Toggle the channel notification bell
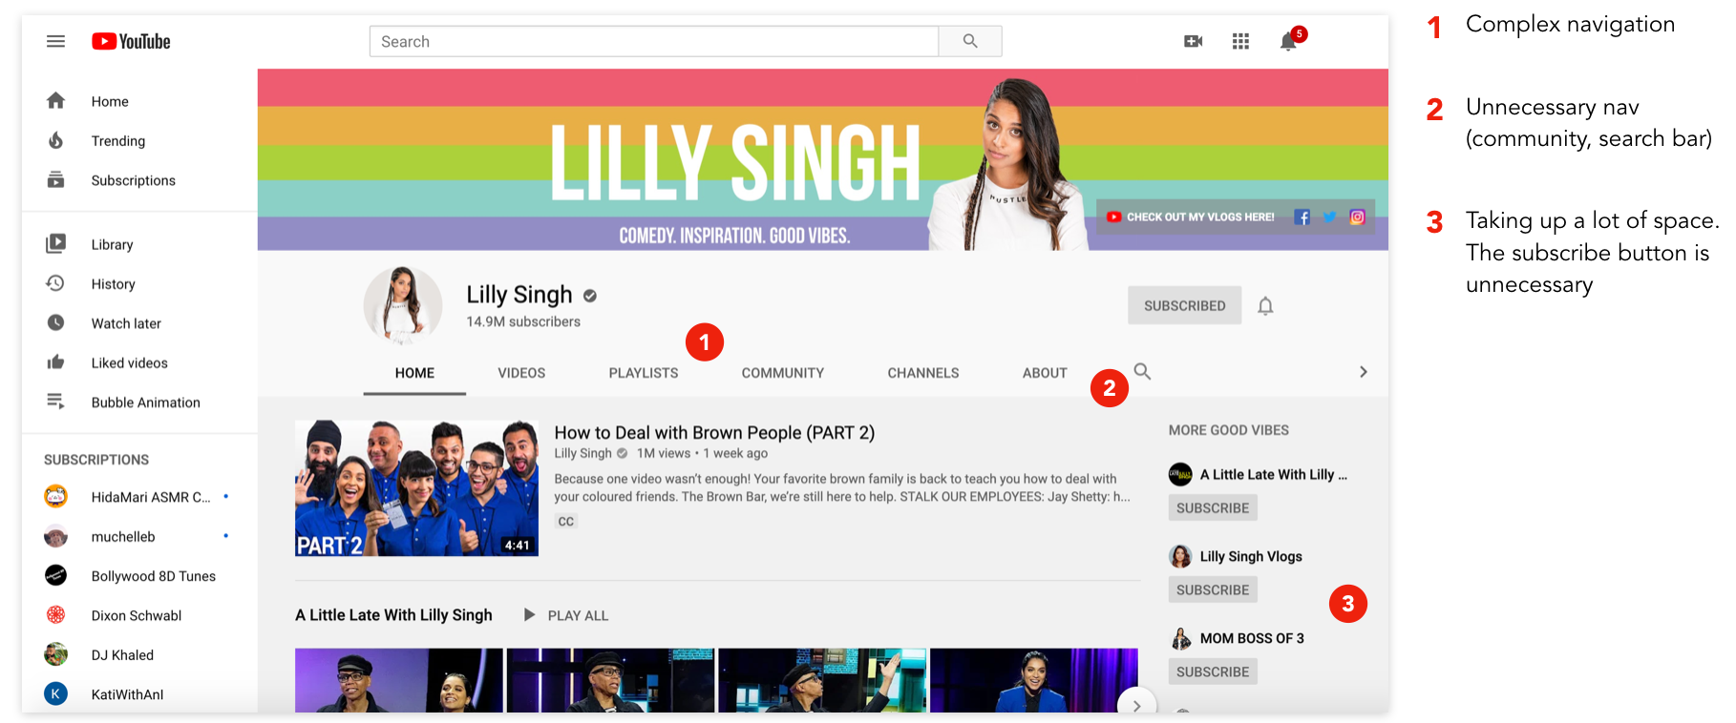The image size is (1736, 723). (x=1265, y=306)
